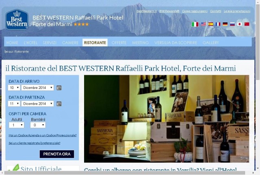Click the PRENOTA ORA button
This screenshot has height=175, width=260.
[57, 154]
